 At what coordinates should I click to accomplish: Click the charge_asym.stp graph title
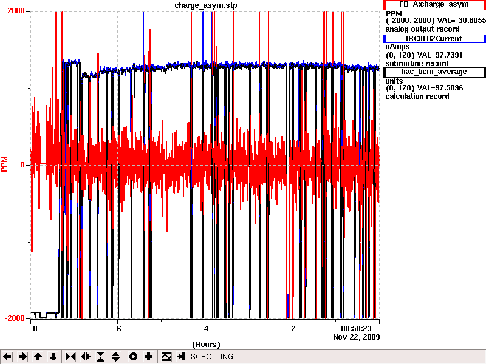coord(206,5)
